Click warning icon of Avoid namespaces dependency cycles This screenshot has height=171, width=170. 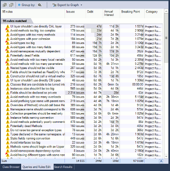(8, 151)
